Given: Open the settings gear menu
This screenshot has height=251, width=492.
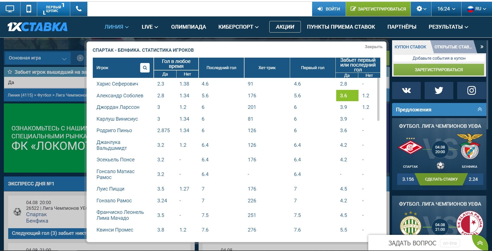Looking at the screenshot, I should point(421,9).
